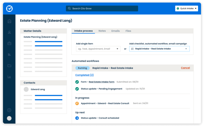Image resolution: width=204 pixels, height=127 pixels.
Task: Click the Running status badge
Action: [x=82, y=68]
